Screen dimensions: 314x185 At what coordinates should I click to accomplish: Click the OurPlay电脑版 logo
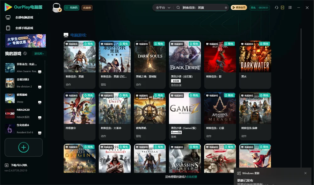point(24,7)
